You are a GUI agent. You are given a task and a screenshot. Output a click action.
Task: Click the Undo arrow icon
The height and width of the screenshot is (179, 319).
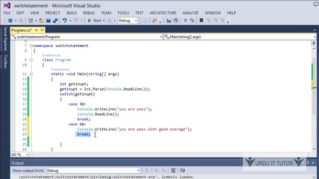point(65,20)
